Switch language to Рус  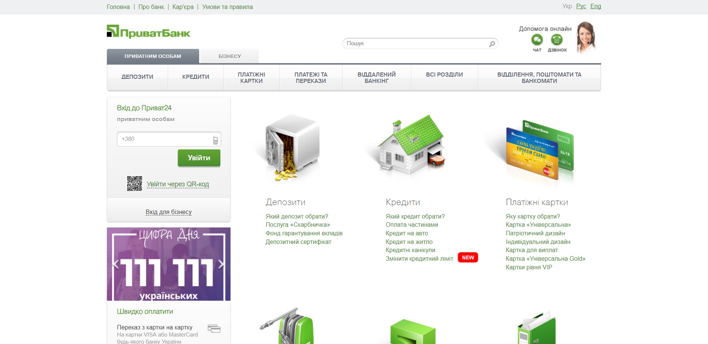pyautogui.click(x=581, y=6)
